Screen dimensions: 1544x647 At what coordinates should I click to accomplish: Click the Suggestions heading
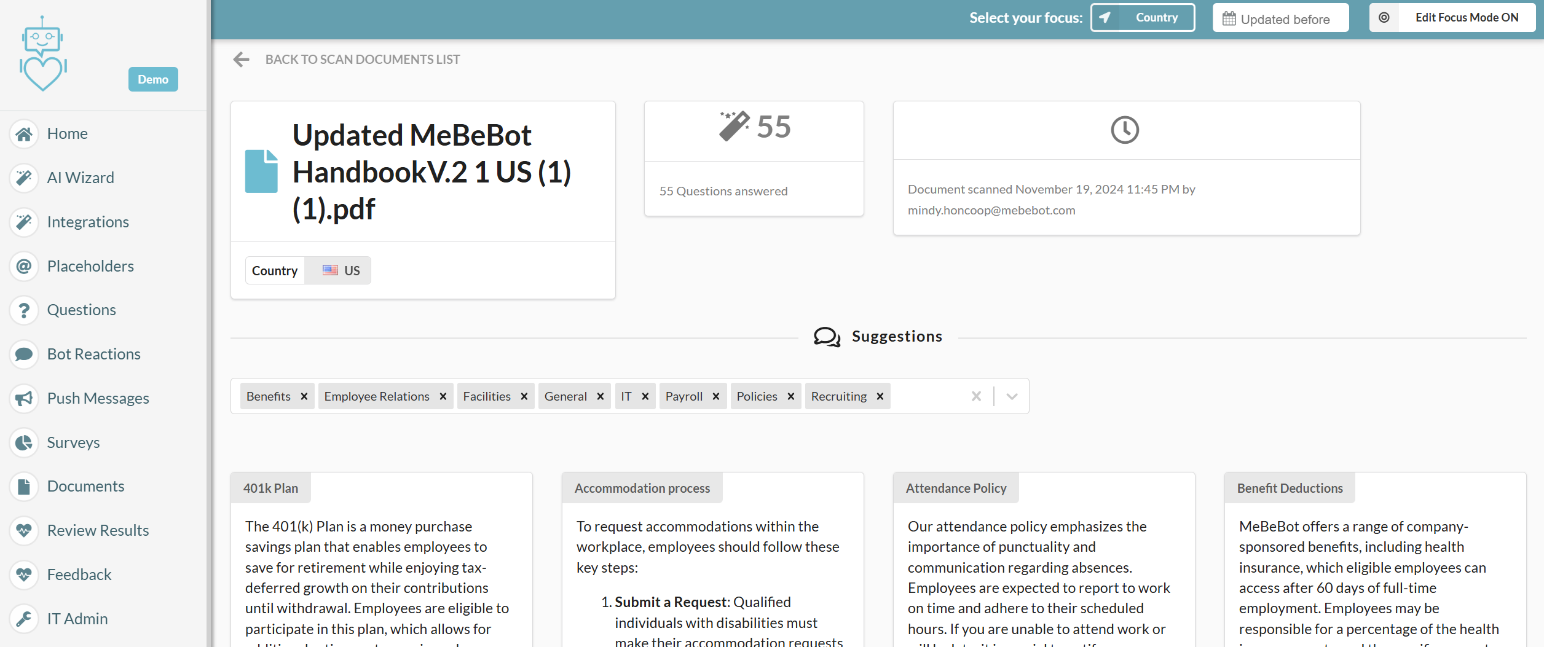coord(897,337)
